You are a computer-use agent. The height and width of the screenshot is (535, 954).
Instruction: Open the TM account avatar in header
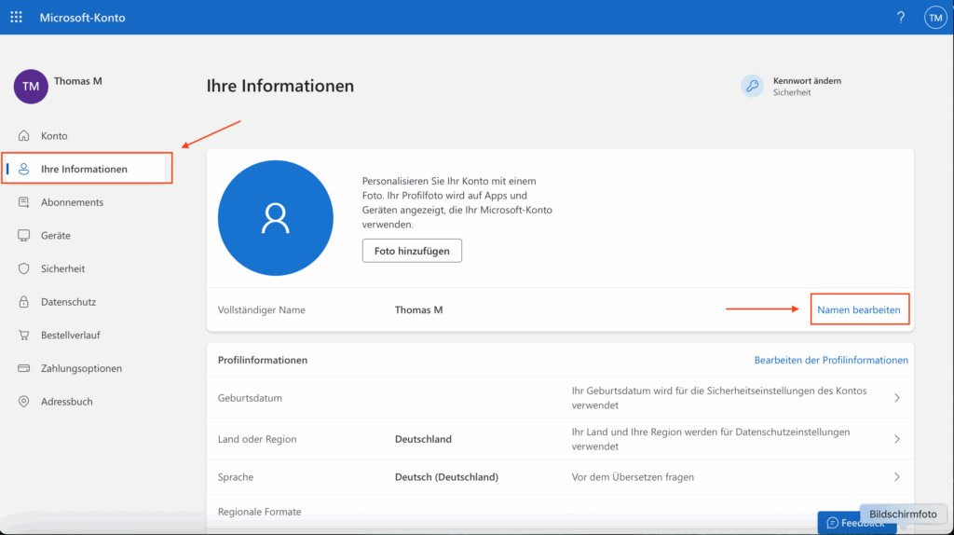(x=935, y=17)
